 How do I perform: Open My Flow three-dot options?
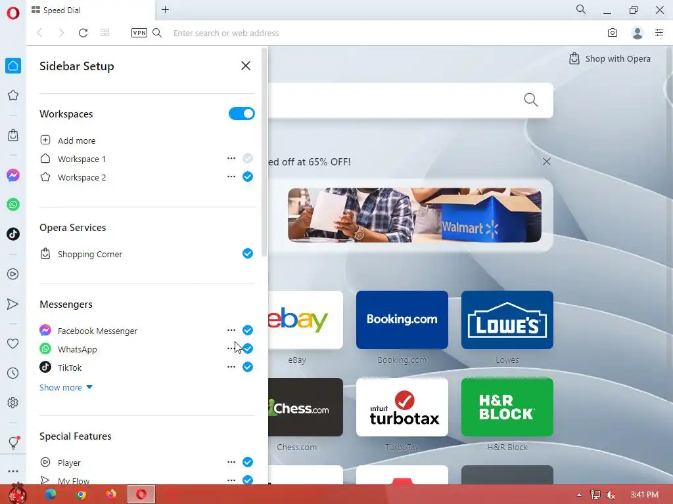231,480
